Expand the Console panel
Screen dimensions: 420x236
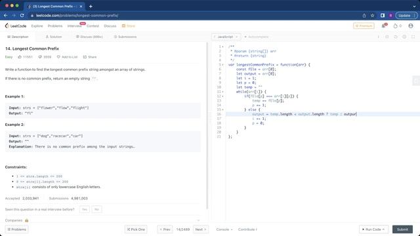coord(224,229)
